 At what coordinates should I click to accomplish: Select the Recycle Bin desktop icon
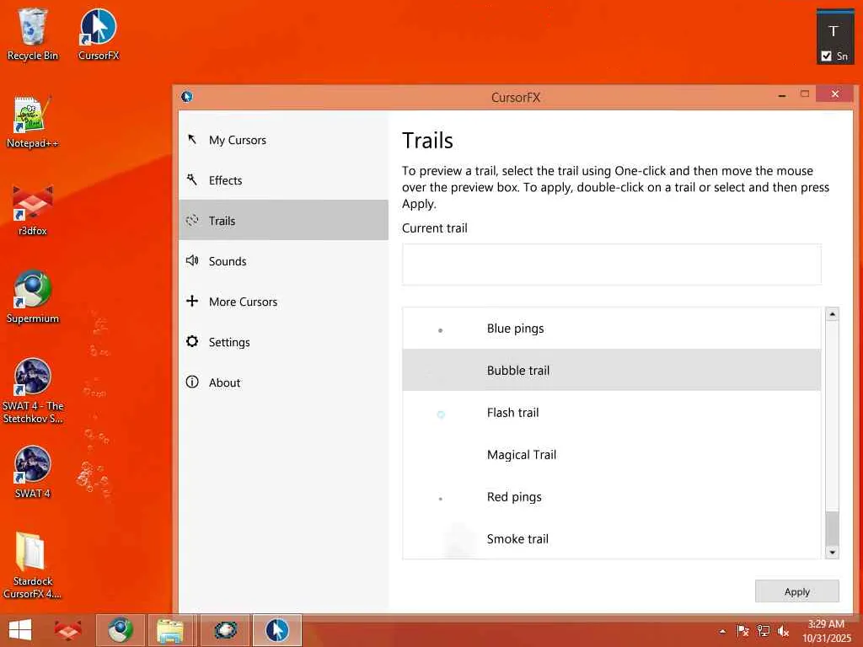pyautogui.click(x=33, y=34)
